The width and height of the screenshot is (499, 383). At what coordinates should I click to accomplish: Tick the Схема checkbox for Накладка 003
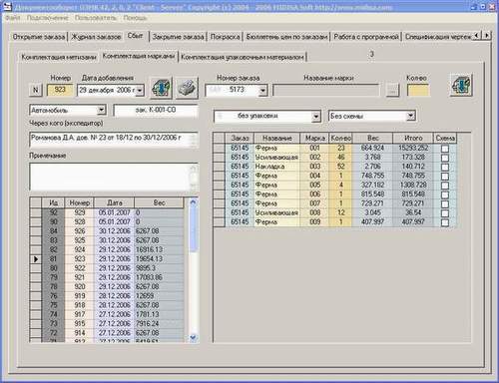pos(445,167)
